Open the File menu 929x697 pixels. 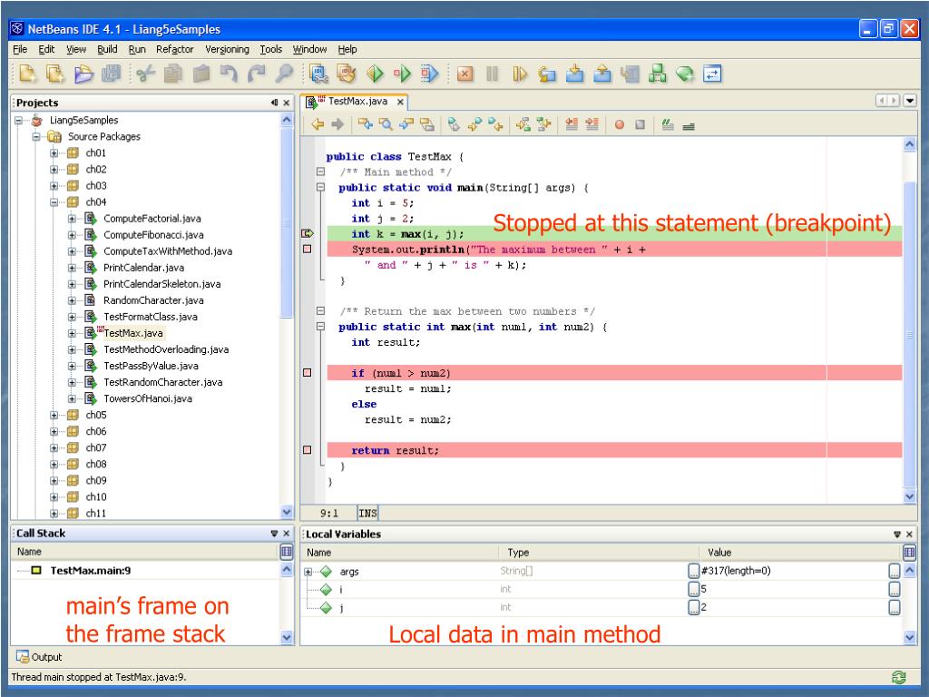[x=20, y=49]
